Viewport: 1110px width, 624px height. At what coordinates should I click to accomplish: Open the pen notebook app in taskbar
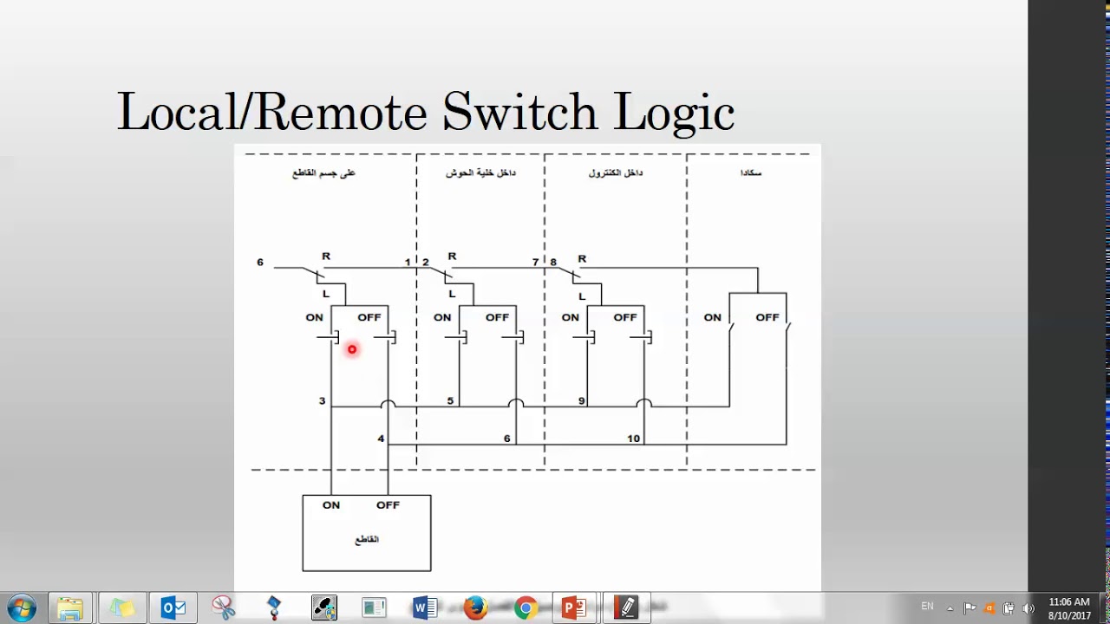(626, 608)
